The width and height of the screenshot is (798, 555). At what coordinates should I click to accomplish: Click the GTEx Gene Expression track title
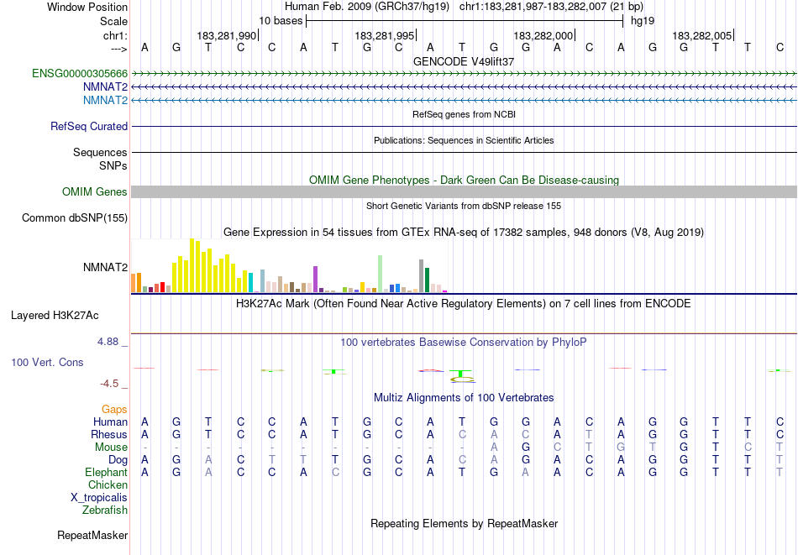[464, 233]
